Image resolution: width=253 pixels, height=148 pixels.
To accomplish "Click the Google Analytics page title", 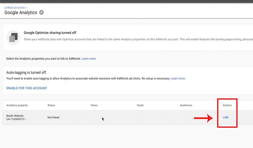I will pyautogui.click(x=21, y=13).
